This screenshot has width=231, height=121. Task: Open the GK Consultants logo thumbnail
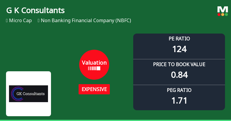[28, 94]
